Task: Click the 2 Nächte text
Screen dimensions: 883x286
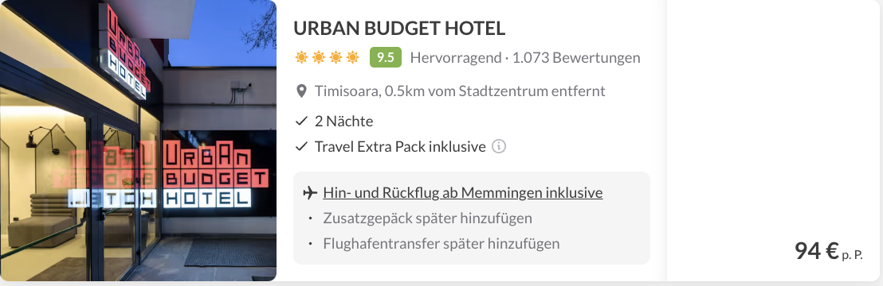Action: [343, 121]
